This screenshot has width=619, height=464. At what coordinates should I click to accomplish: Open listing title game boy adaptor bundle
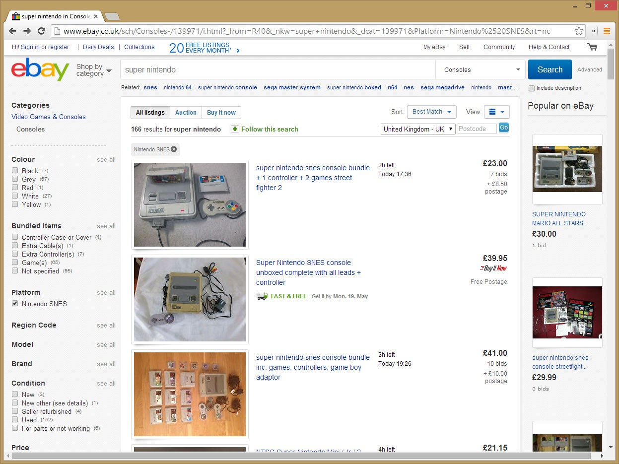click(x=313, y=367)
